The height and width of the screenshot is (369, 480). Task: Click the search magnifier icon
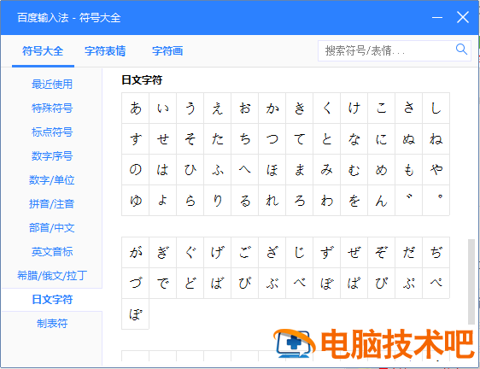[x=461, y=50]
